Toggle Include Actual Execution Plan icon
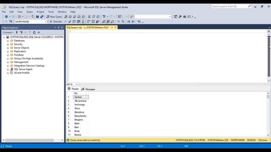This screenshot has width=271, height=152. [88, 22]
